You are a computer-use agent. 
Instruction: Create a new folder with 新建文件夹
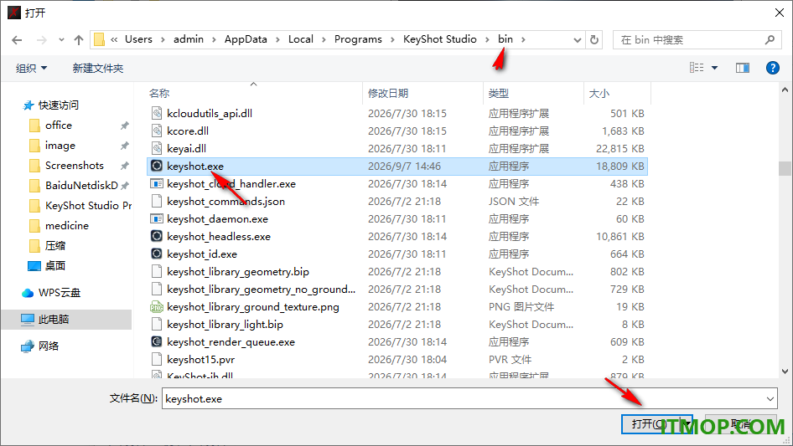[x=98, y=68]
